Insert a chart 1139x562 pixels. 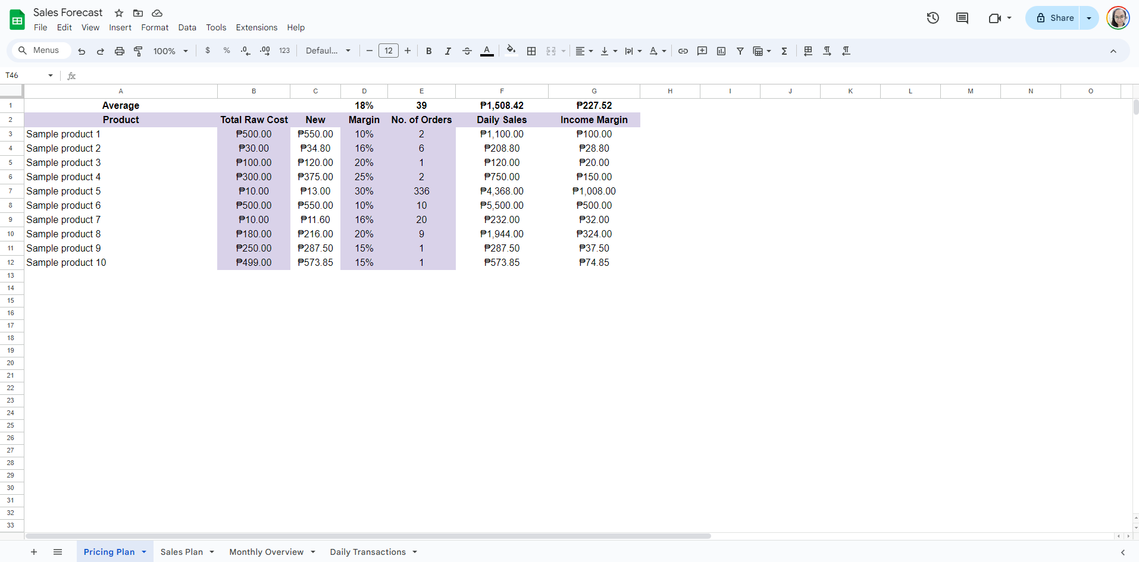[x=721, y=51]
